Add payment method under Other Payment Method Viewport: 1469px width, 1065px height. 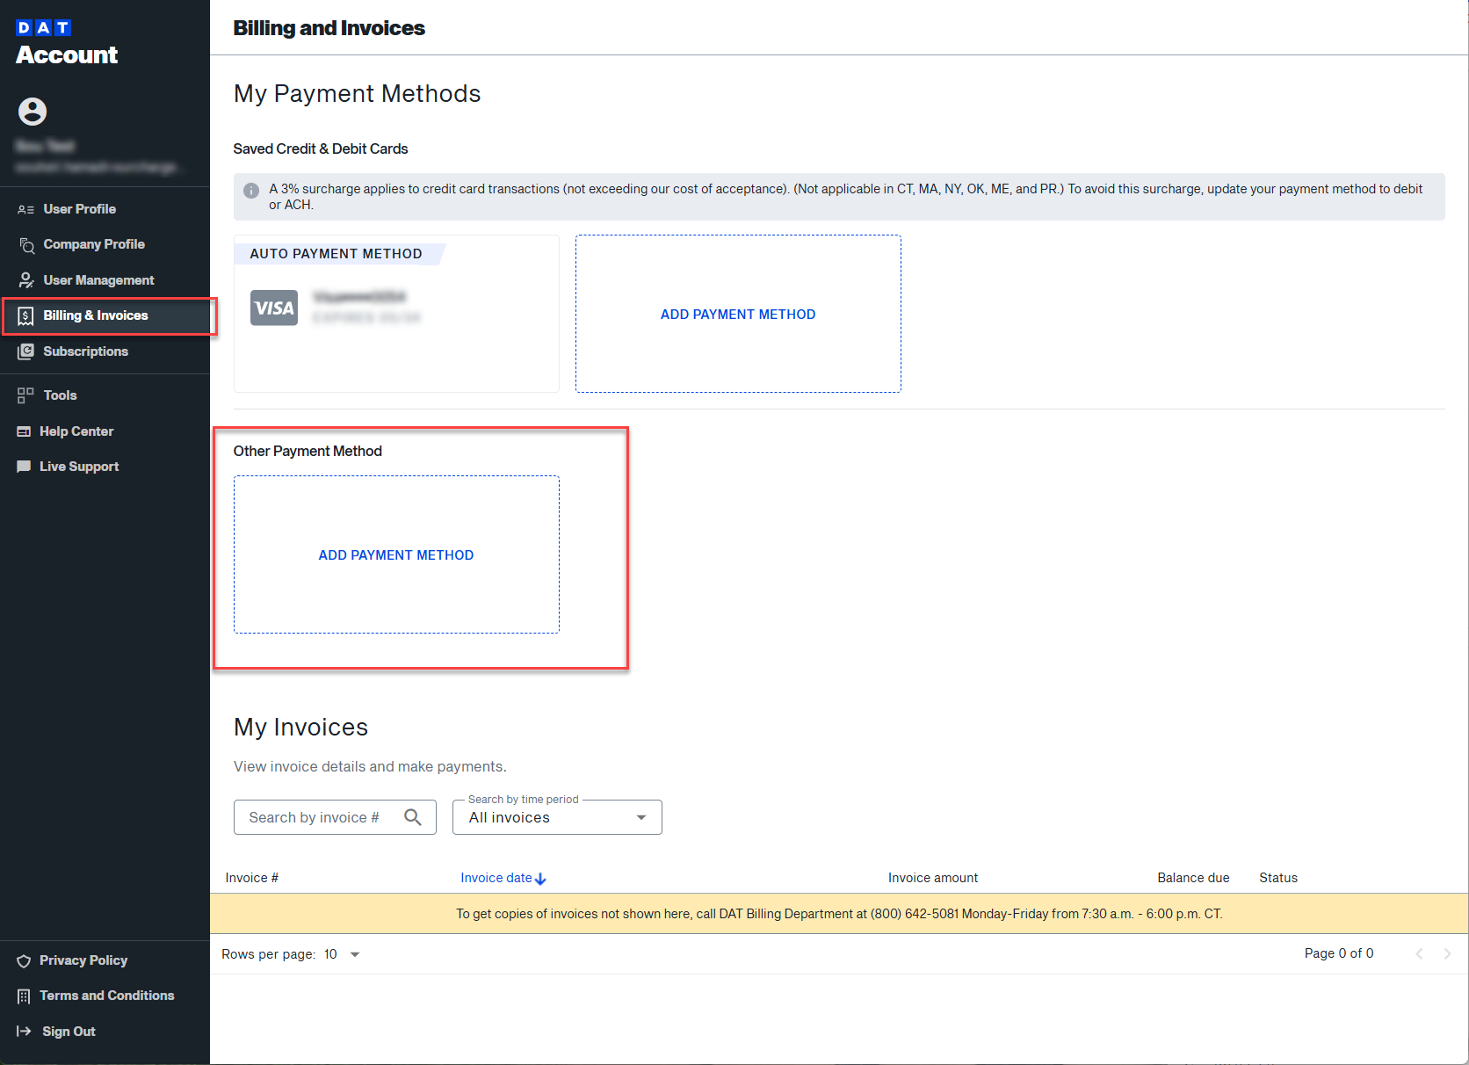click(396, 554)
